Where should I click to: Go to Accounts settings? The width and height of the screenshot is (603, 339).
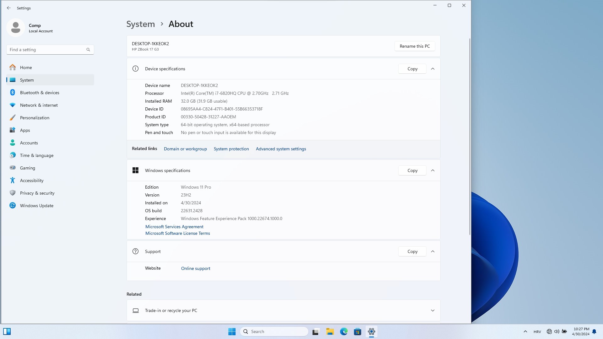(50, 143)
